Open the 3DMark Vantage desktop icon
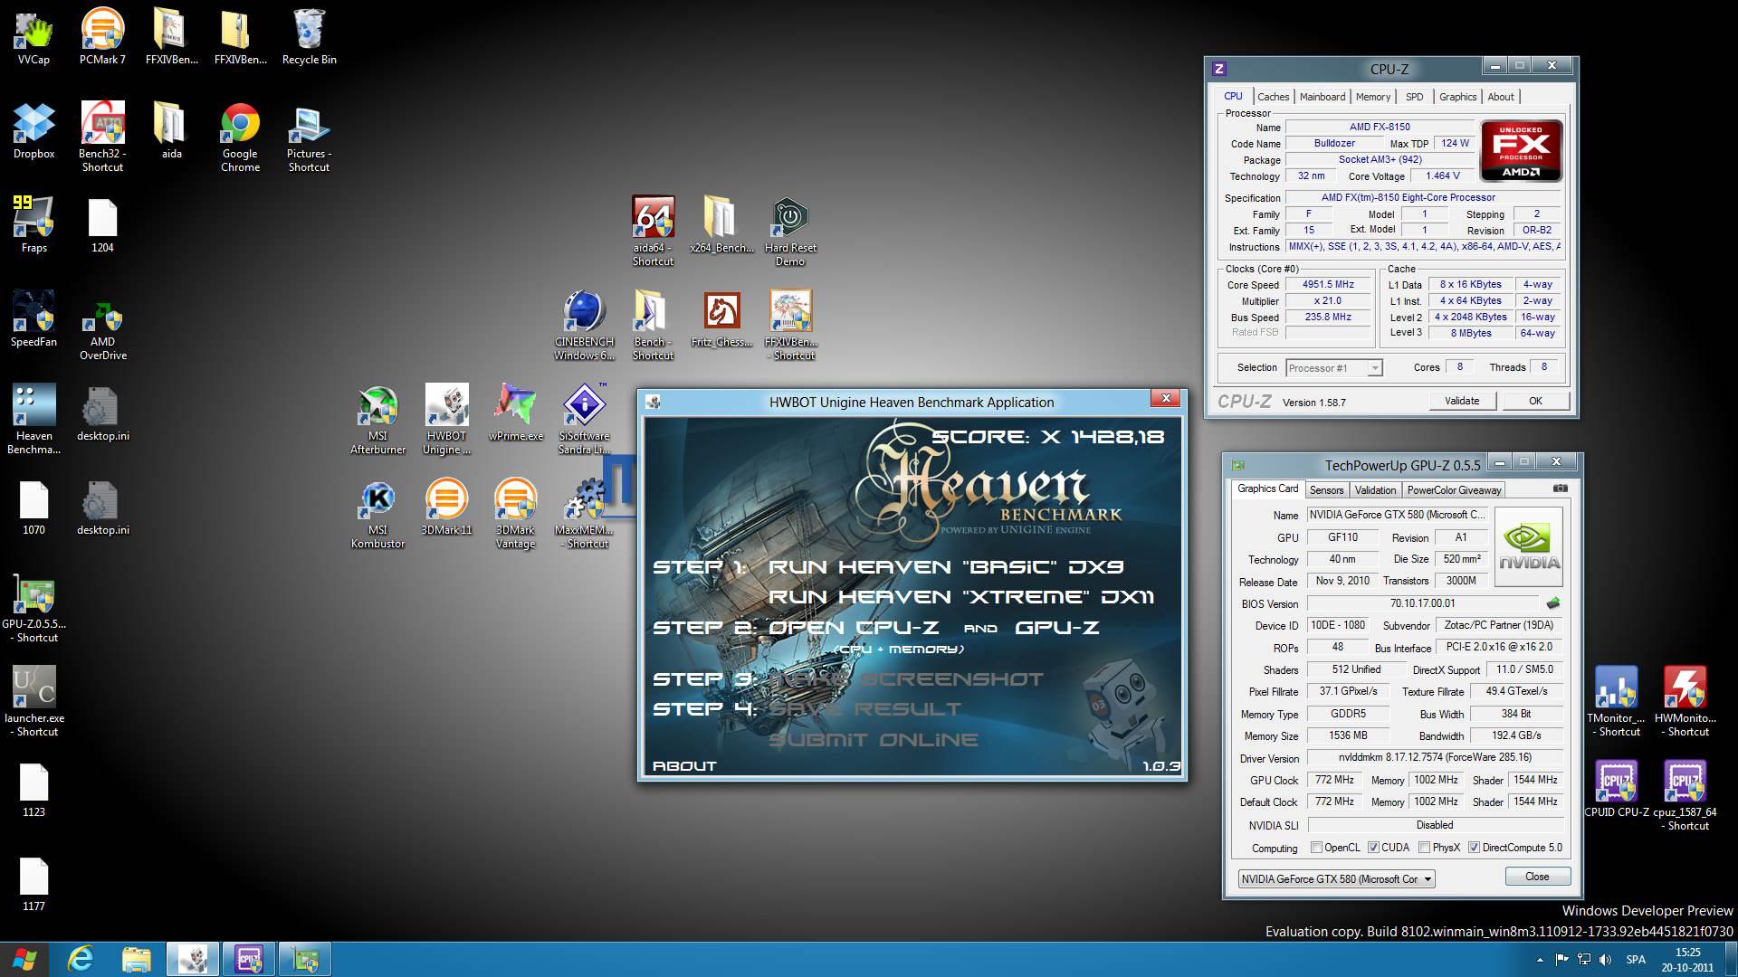Screen dimensions: 1738x977 click(515, 514)
